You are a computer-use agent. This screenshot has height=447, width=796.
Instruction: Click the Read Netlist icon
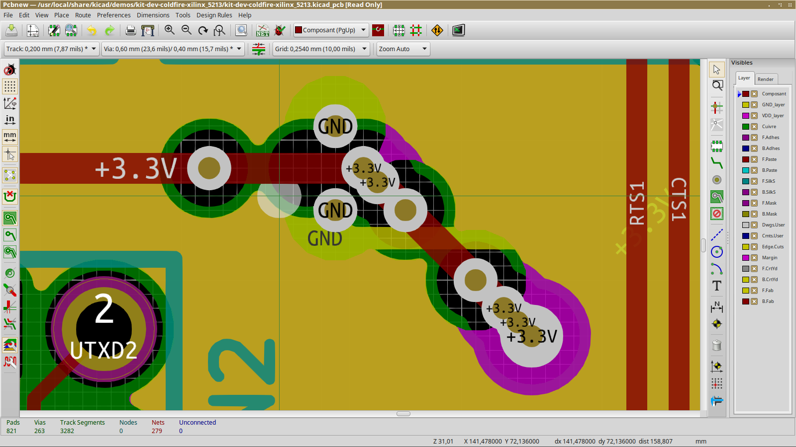263,30
